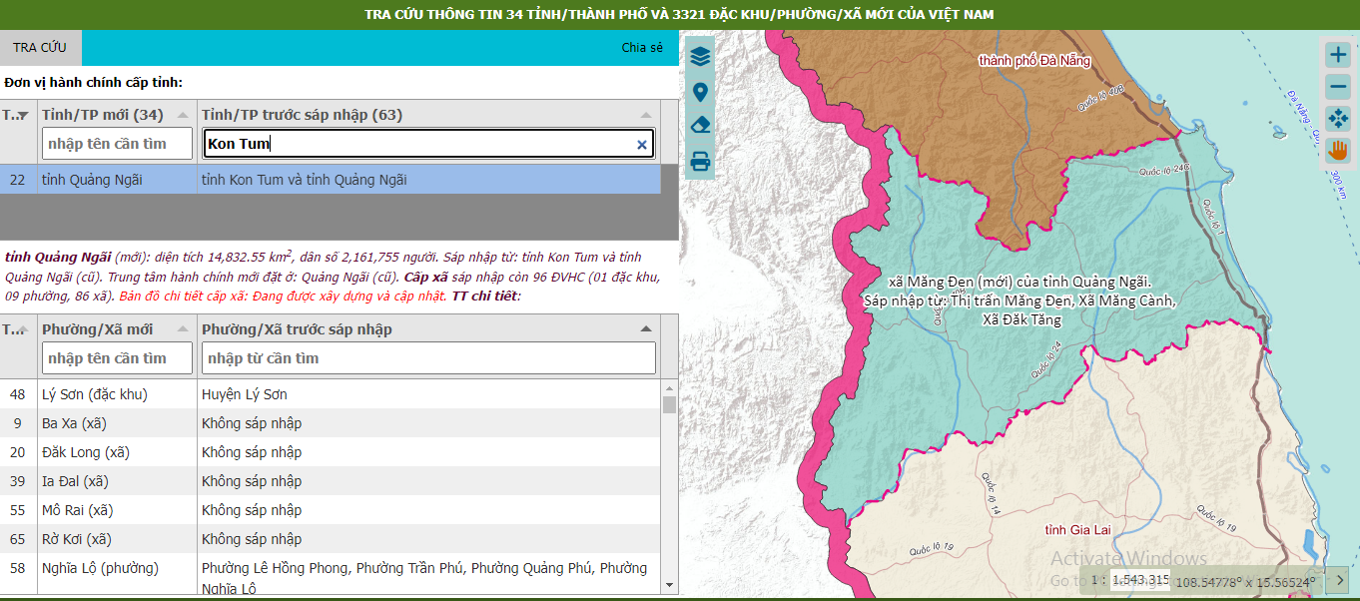1360x601 pixels.
Task: Sort province table by number column
Action: 18,115
